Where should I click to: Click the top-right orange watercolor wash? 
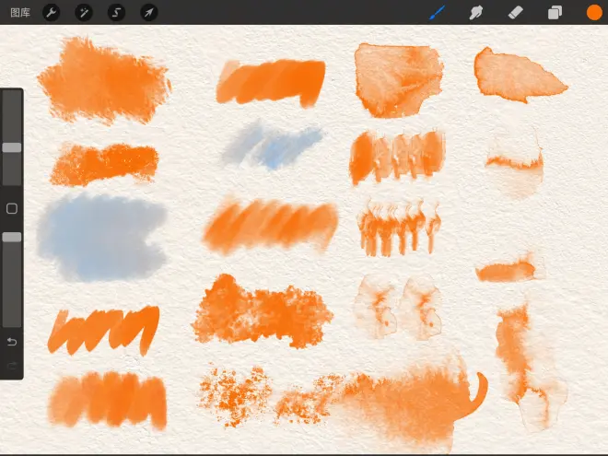pyautogui.click(x=518, y=74)
